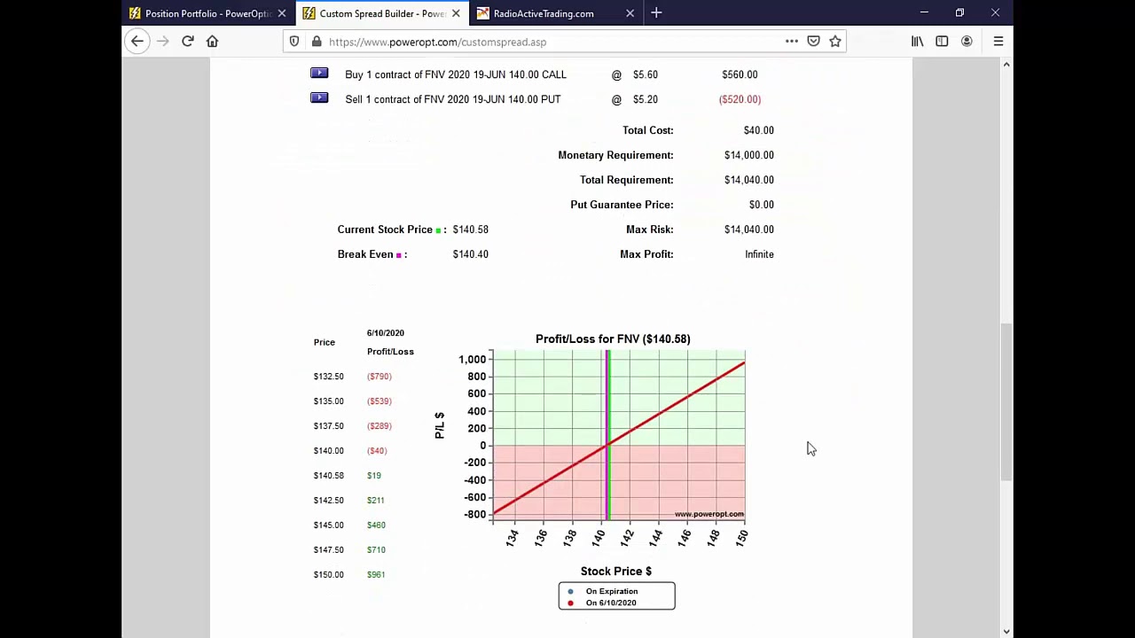The image size is (1135, 638).
Task: Reload the page with the refresh icon
Action: click(x=188, y=42)
